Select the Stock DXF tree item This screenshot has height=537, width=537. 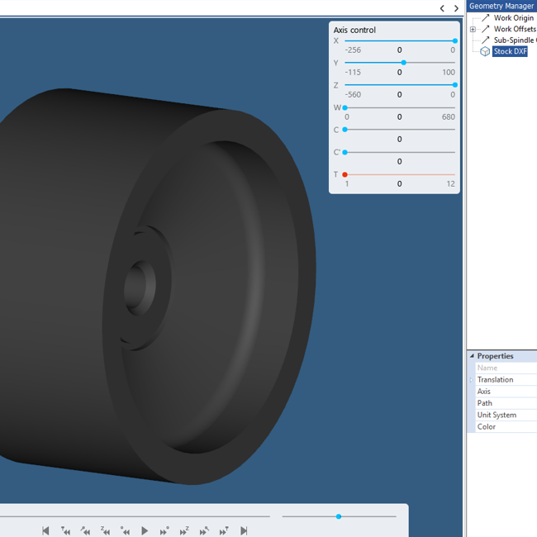click(510, 51)
